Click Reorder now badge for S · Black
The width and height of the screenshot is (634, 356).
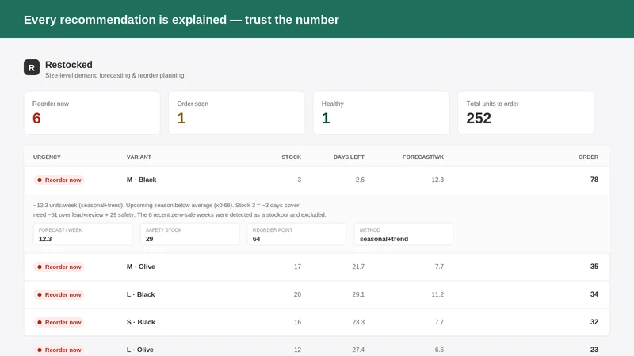[x=59, y=322]
